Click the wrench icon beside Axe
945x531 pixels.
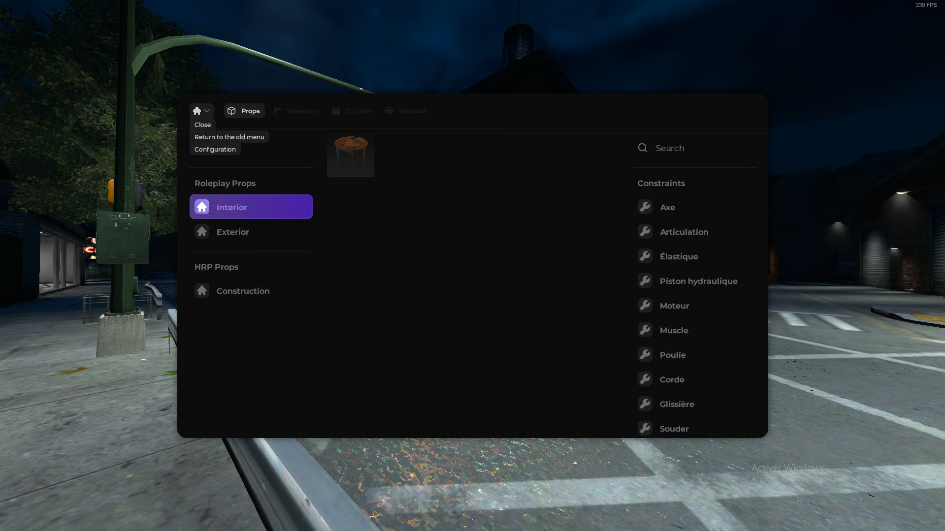[645, 207]
